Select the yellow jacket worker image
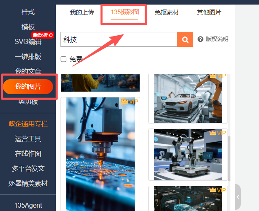This screenshot has height=211, width=259. [100, 82]
